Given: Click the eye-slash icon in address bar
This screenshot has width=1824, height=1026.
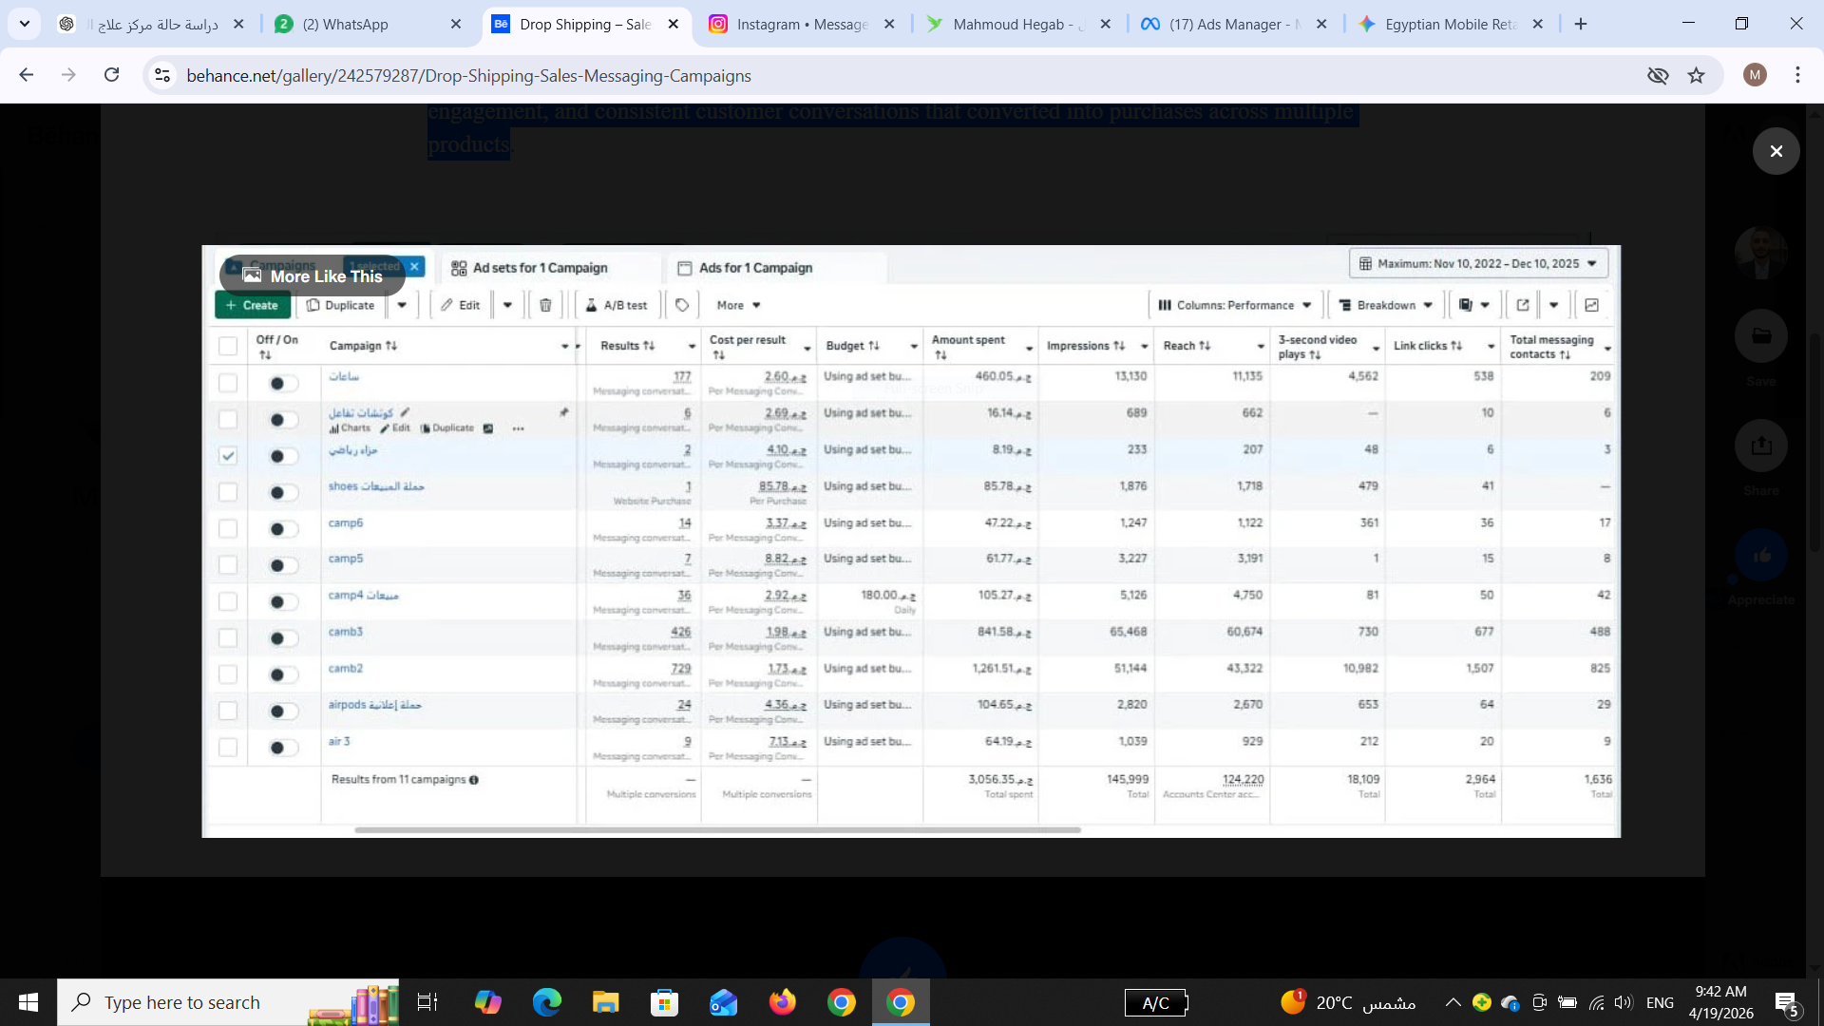Looking at the screenshot, I should [1657, 75].
